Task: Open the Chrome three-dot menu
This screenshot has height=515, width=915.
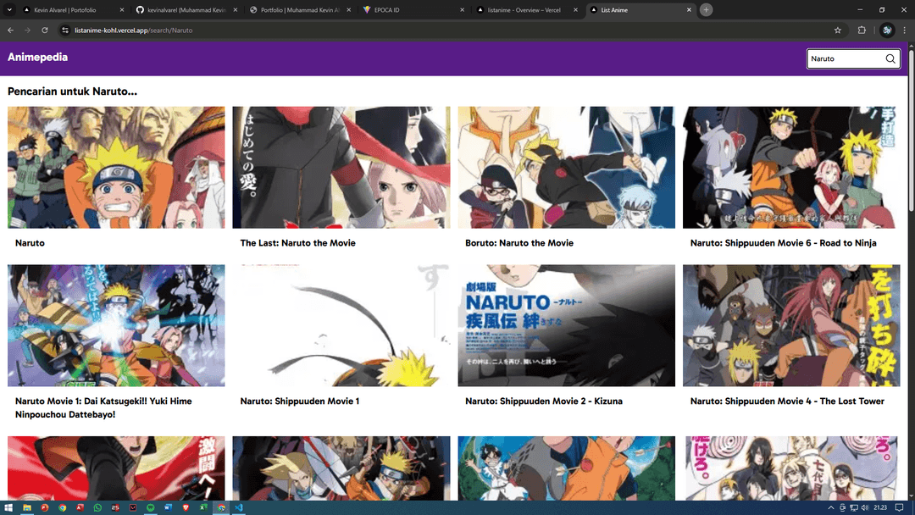Action: [x=905, y=30]
